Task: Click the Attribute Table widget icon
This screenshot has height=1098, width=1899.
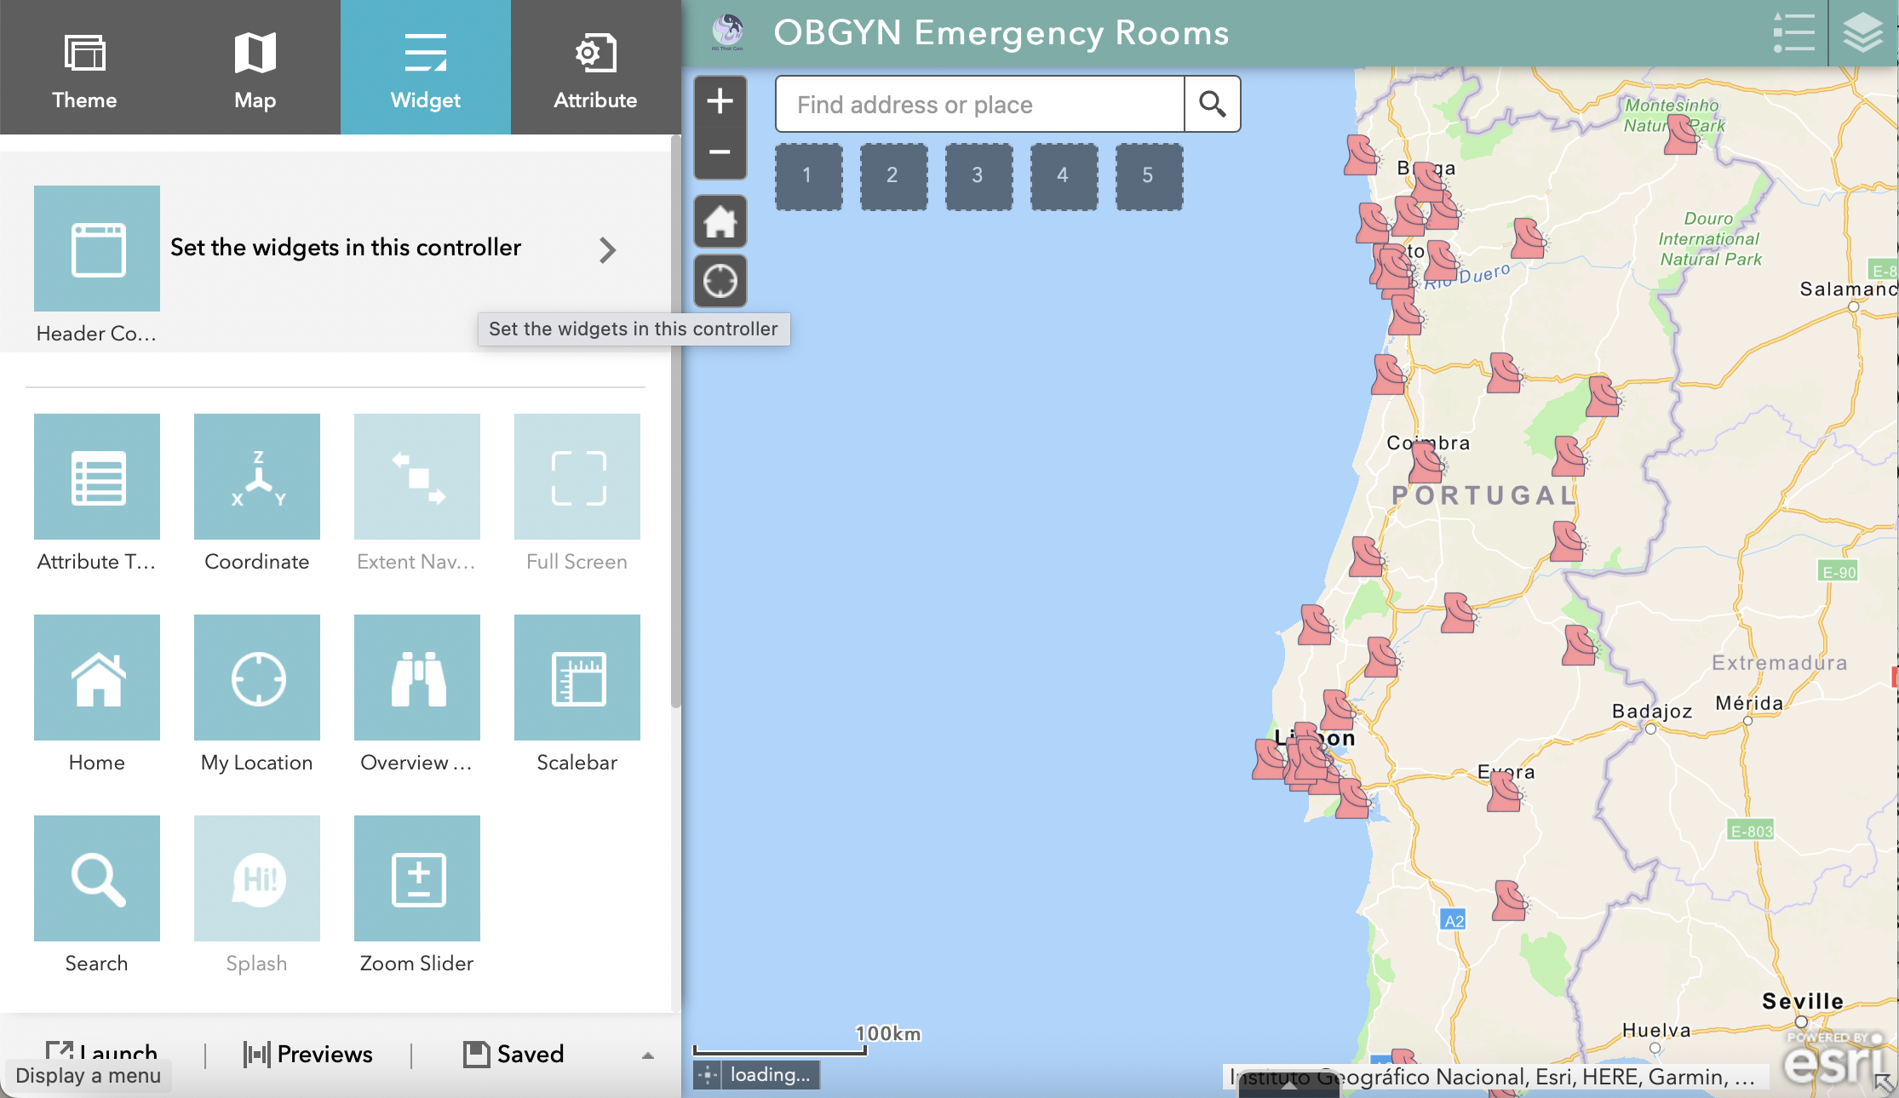Action: pyautogui.click(x=97, y=477)
